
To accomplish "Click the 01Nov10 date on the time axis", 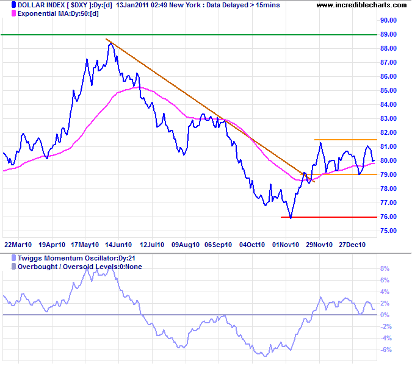I will pos(286,244).
